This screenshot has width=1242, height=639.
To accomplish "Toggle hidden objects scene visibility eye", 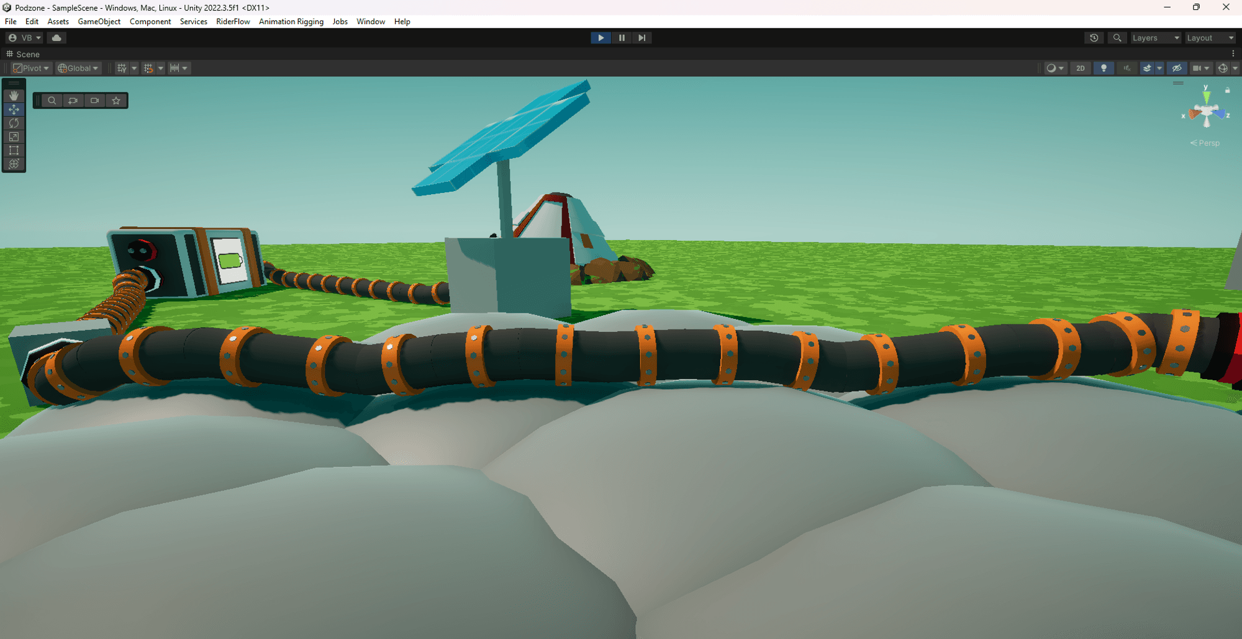I will pyautogui.click(x=1176, y=68).
